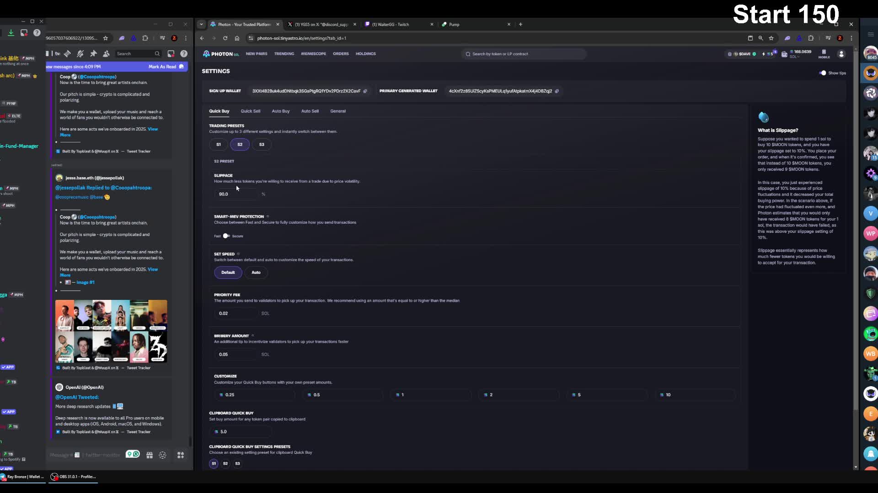The image size is (878, 493).
Task: Copy the sign up wallet address
Action: point(365,91)
